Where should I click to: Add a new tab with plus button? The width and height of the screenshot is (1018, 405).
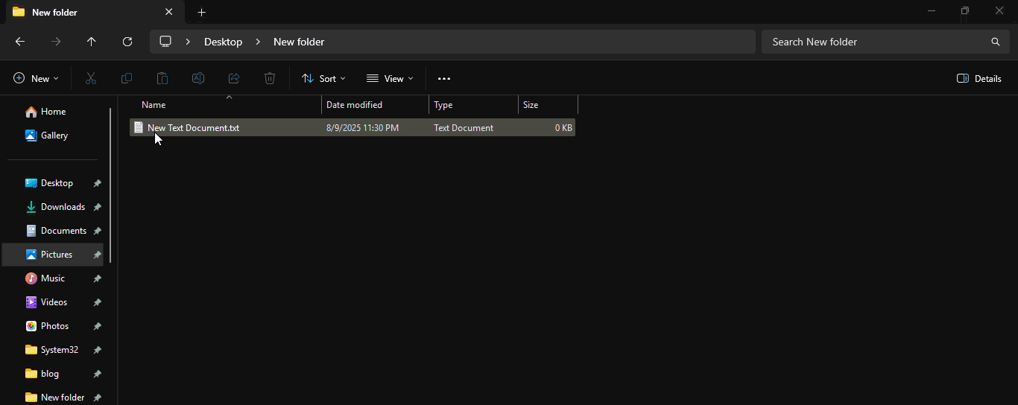(201, 13)
